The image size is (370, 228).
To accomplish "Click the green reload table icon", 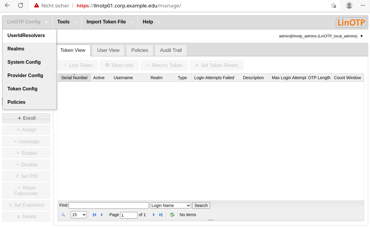I will pos(172,215).
